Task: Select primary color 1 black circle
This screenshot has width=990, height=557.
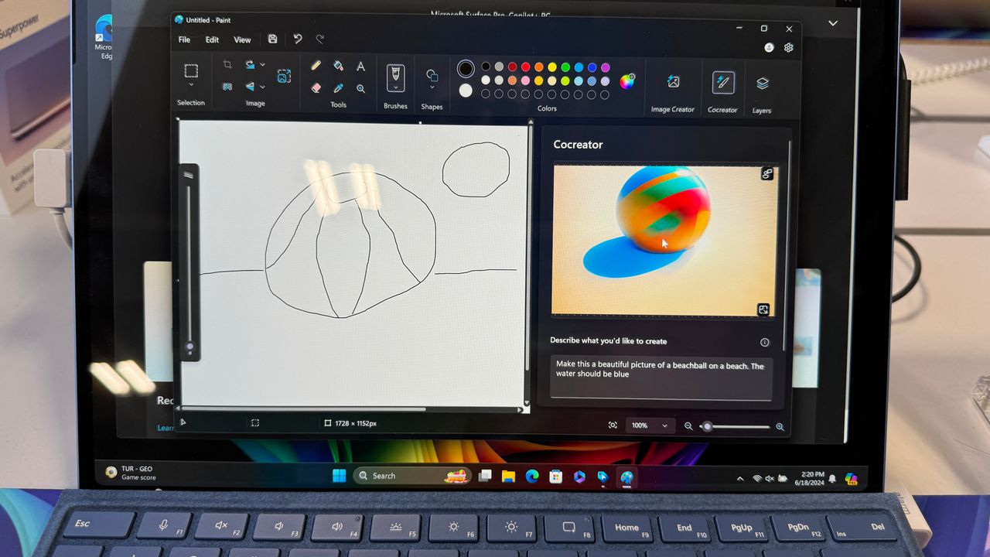Action: 466,69
